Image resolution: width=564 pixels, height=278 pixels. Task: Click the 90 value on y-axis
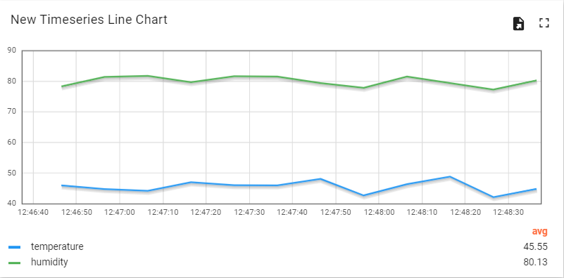pyautogui.click(x=12, y=51)
